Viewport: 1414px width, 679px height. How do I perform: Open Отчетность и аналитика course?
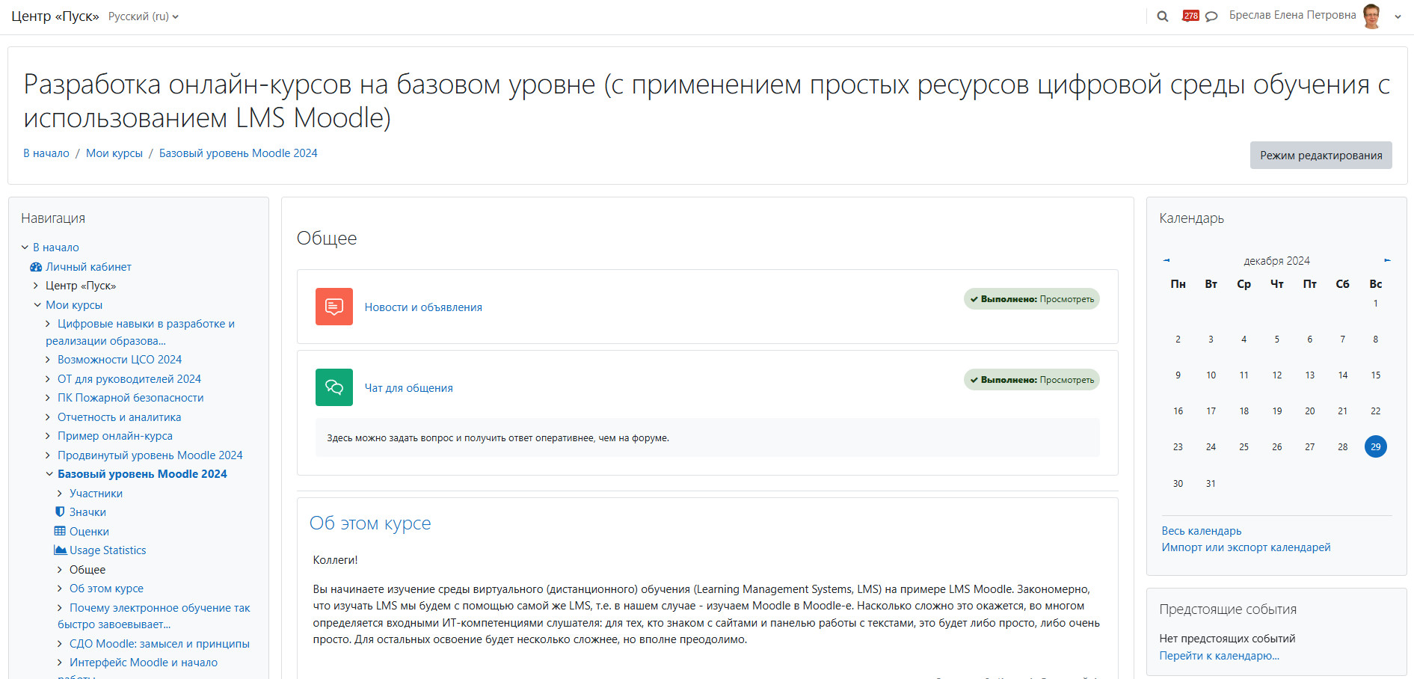[120, 417]
